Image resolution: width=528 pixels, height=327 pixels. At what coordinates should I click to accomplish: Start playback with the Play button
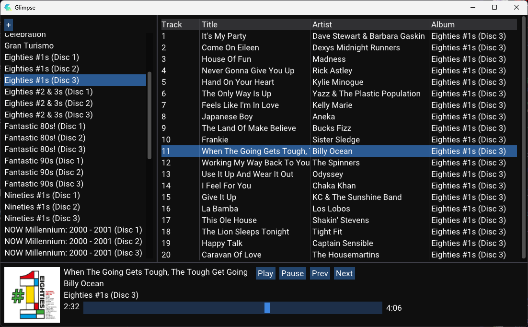point(265,273)
